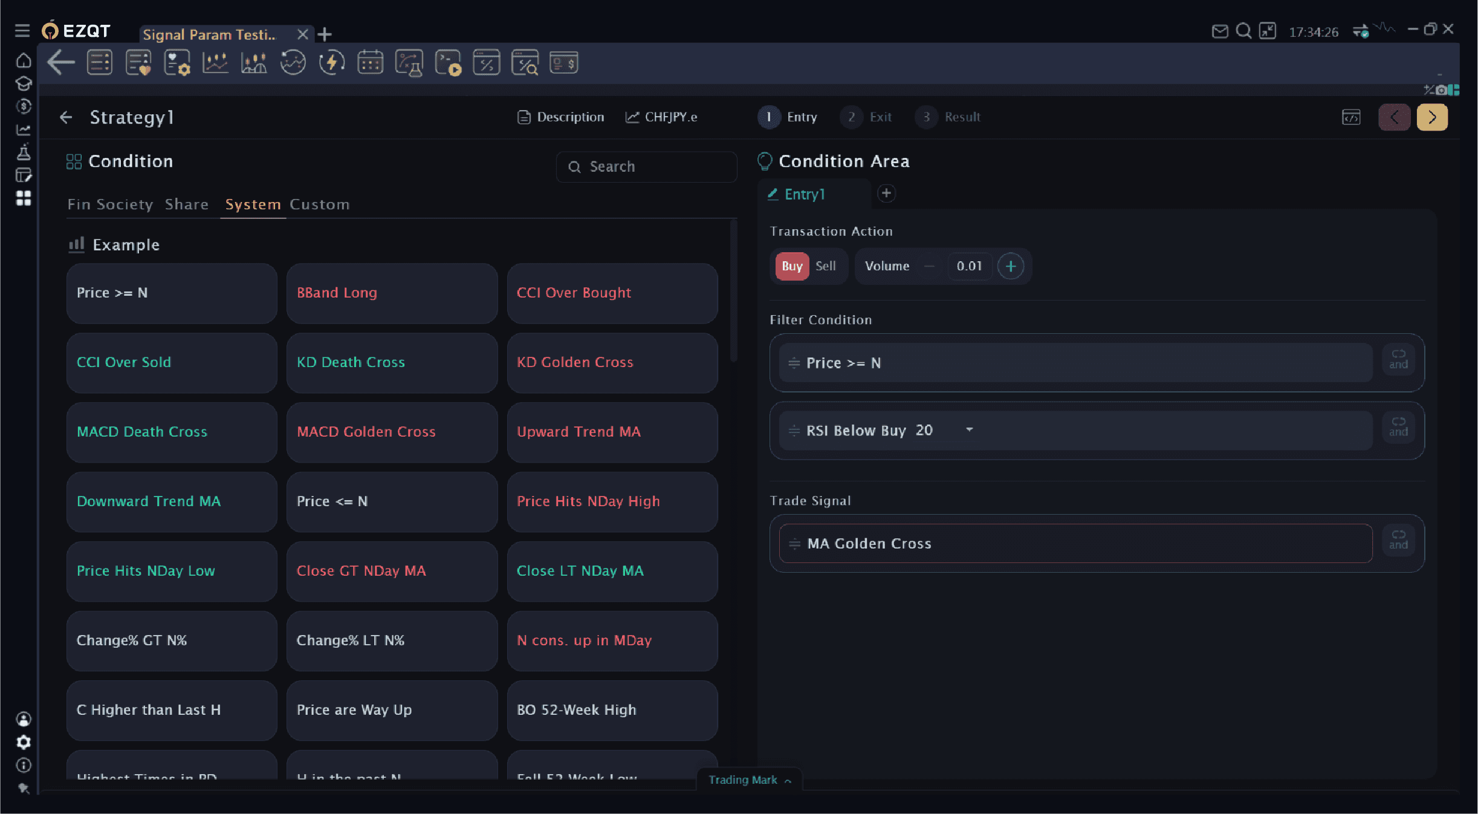Switch to the Fin Society tab
This screenshot has height=814, width=1478.
110,204
